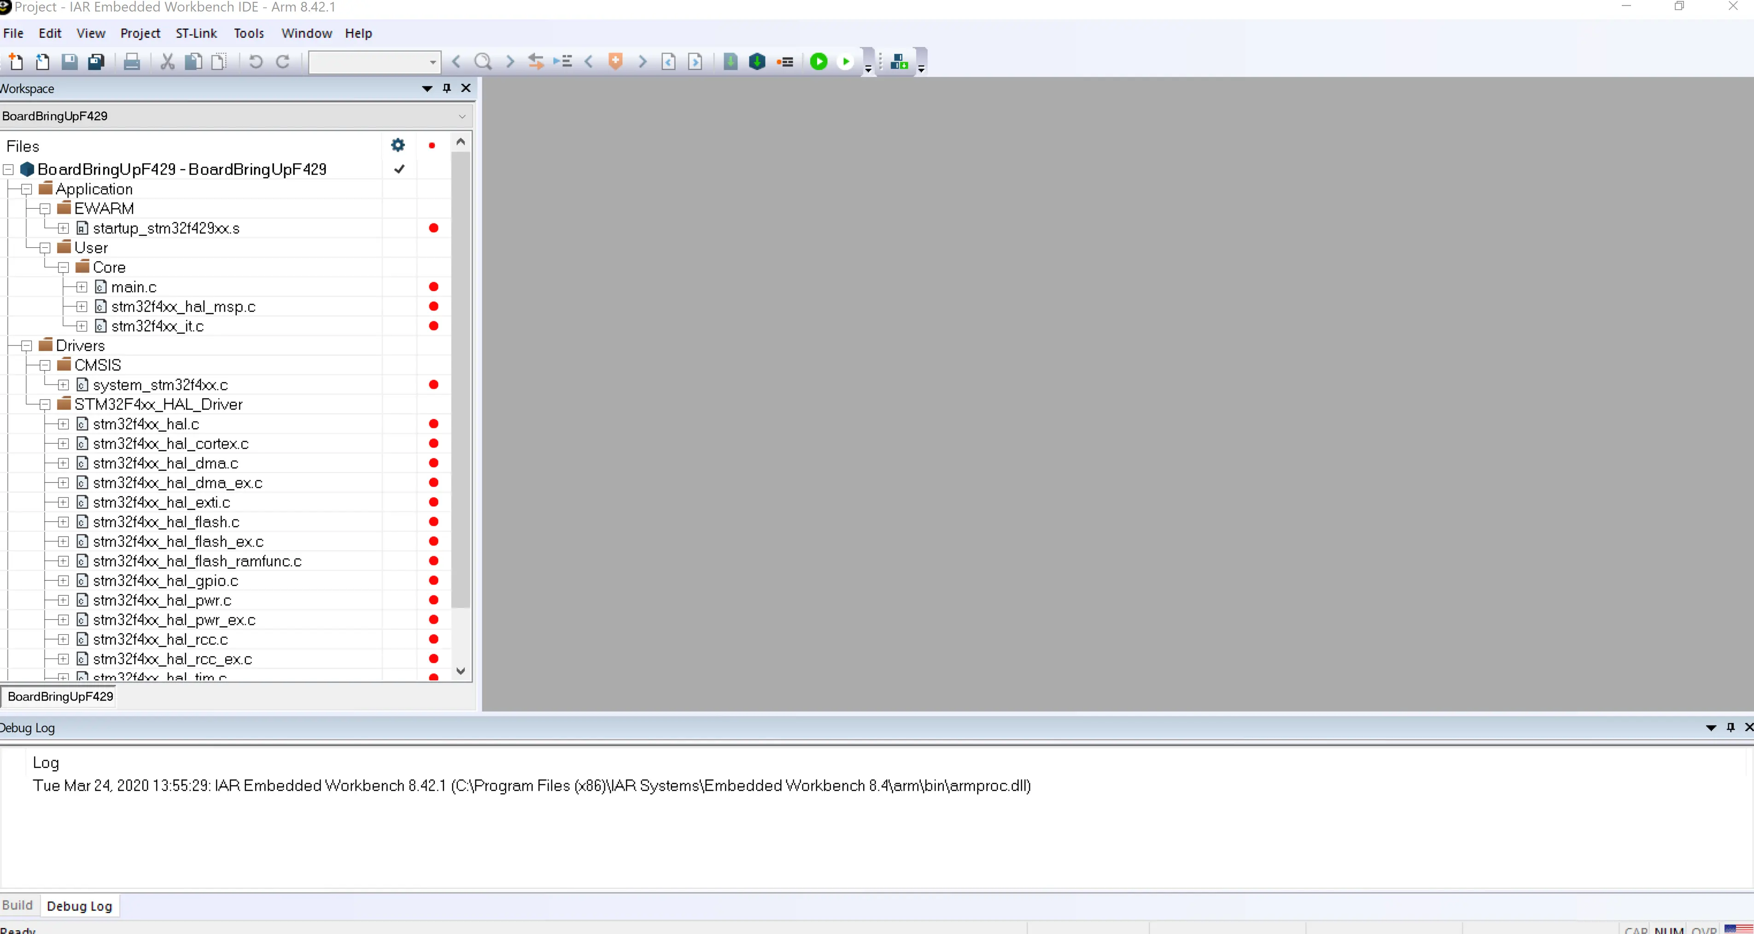
Task: Click Debug without Downloading icon
Action: (x=845, y=62)
